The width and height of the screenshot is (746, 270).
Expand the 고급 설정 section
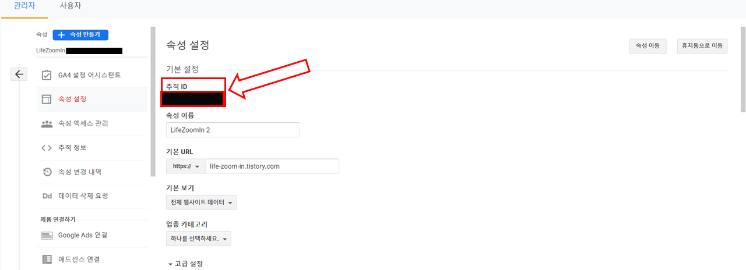(185, 264)
